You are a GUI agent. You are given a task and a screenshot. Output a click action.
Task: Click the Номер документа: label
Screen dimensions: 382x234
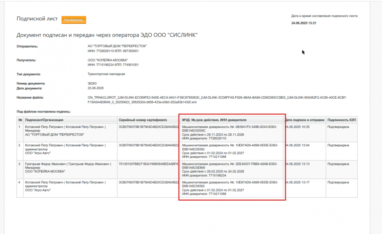click(31, 83)
